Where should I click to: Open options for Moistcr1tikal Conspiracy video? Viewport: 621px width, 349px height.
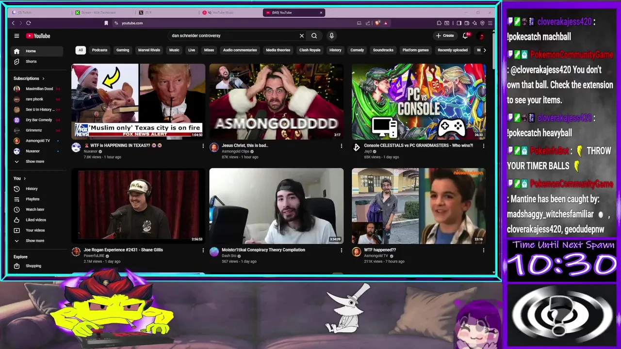tap(341, 251)
